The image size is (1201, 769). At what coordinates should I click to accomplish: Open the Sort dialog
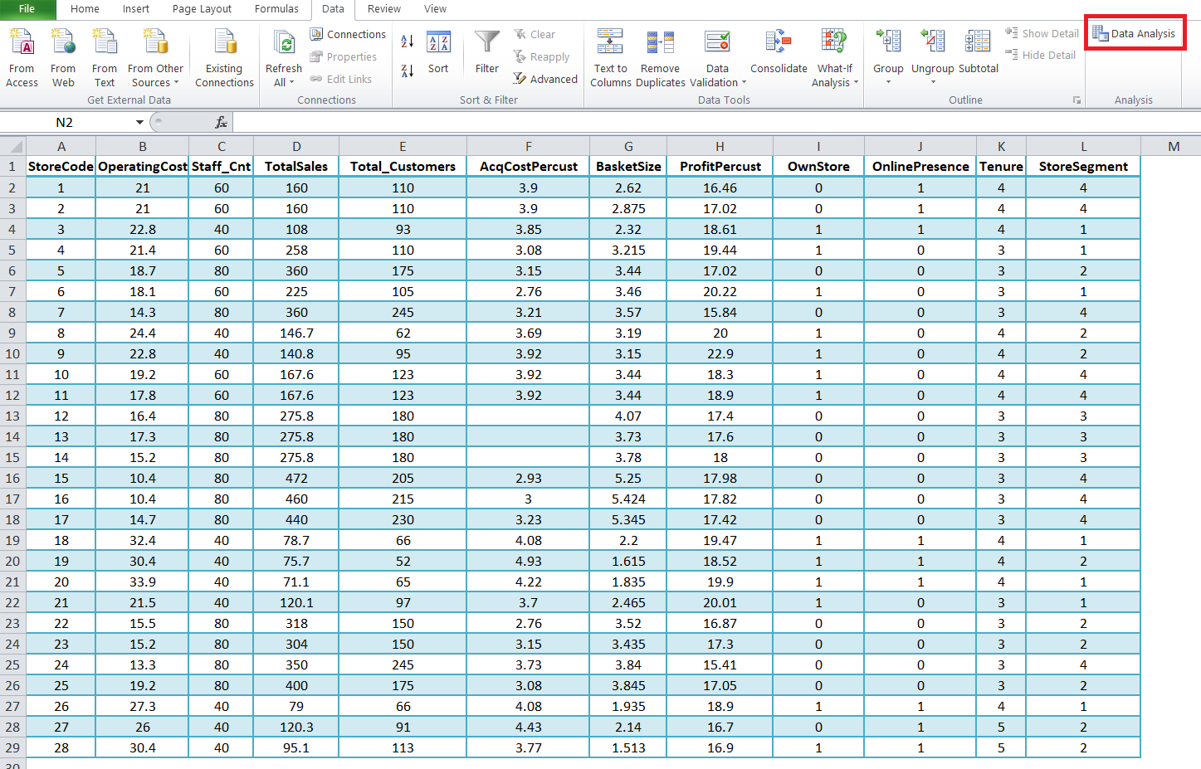438,53
